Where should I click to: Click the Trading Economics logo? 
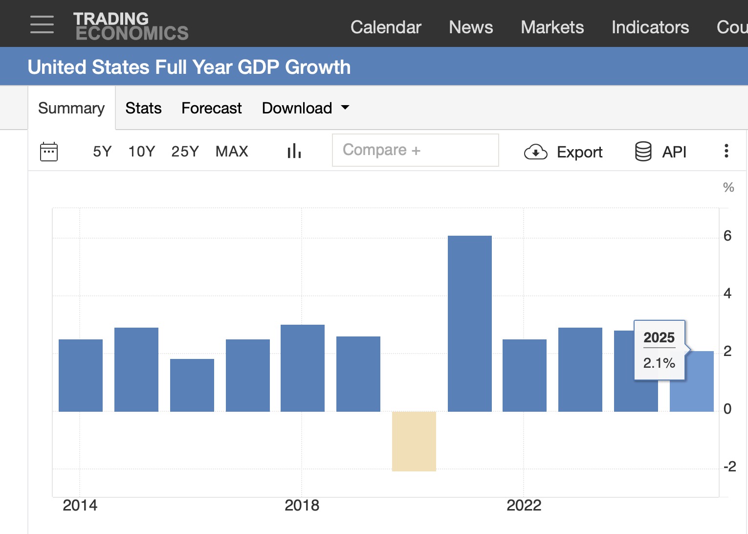tap(131, 26)
